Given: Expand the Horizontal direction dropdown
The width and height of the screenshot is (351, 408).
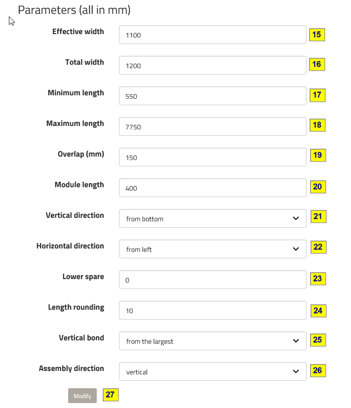Looking at the screenshot, I should (212, 249).
